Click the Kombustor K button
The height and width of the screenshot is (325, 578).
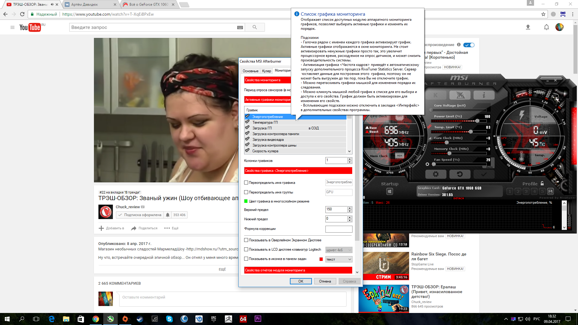tap(435, 95)
